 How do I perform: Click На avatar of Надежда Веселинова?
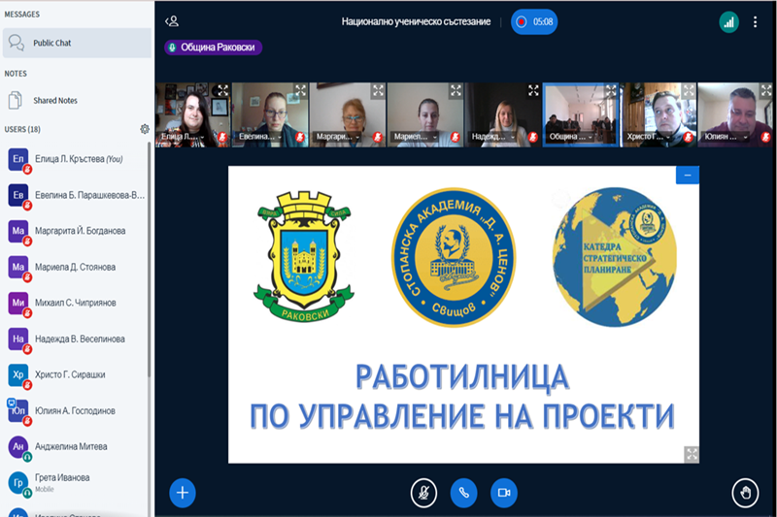[x=18, y=339]
